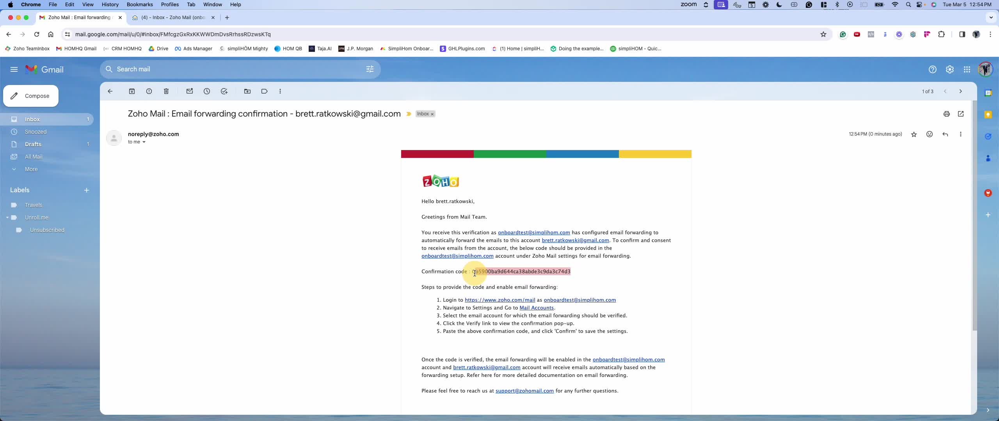Image resolution: width=999 pixels, height=421 pixels.
Task: Delete the email with the trash icon
Action: 166,91
